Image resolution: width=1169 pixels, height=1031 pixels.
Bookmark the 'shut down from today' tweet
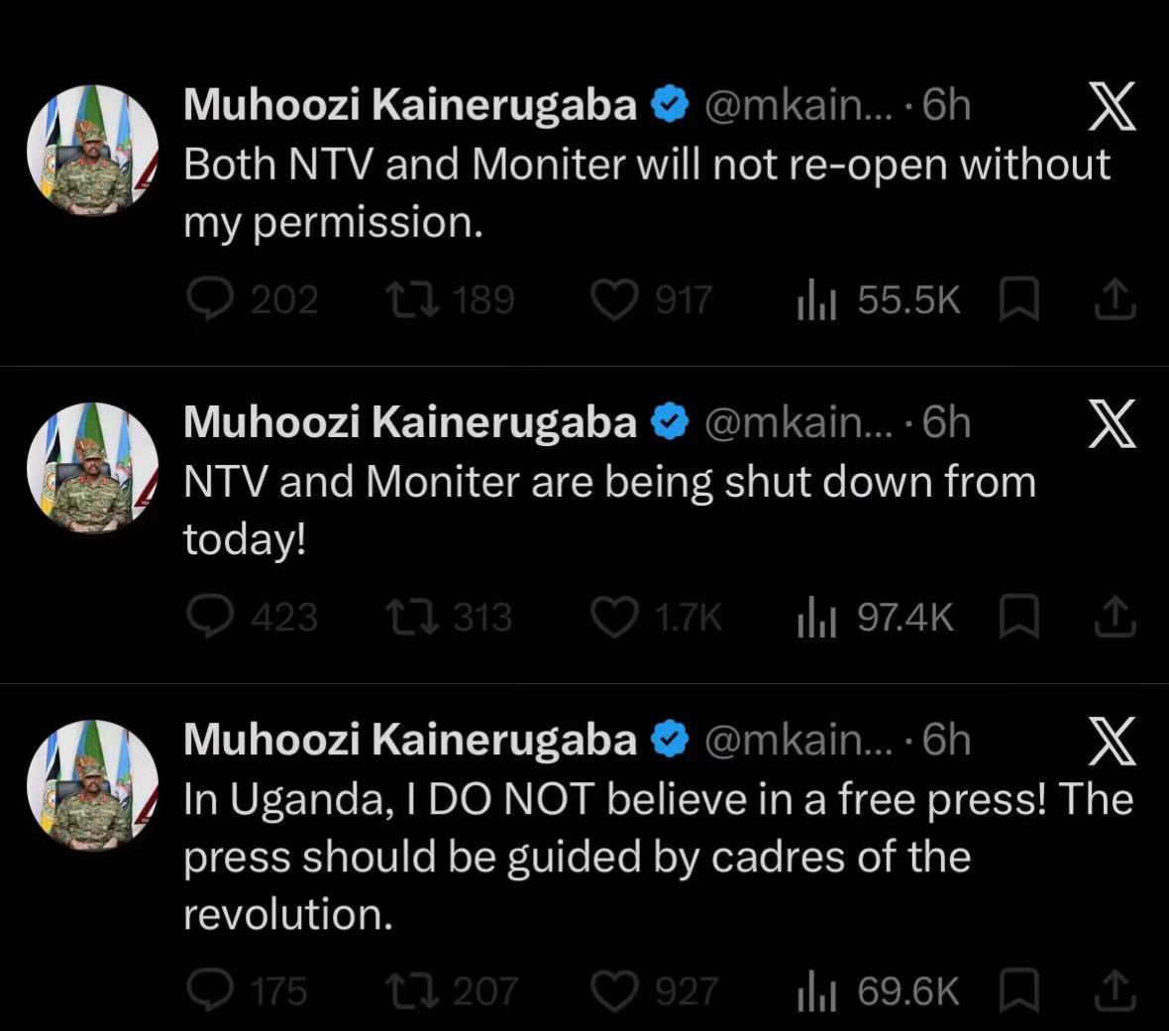[x=1018, y=617]
